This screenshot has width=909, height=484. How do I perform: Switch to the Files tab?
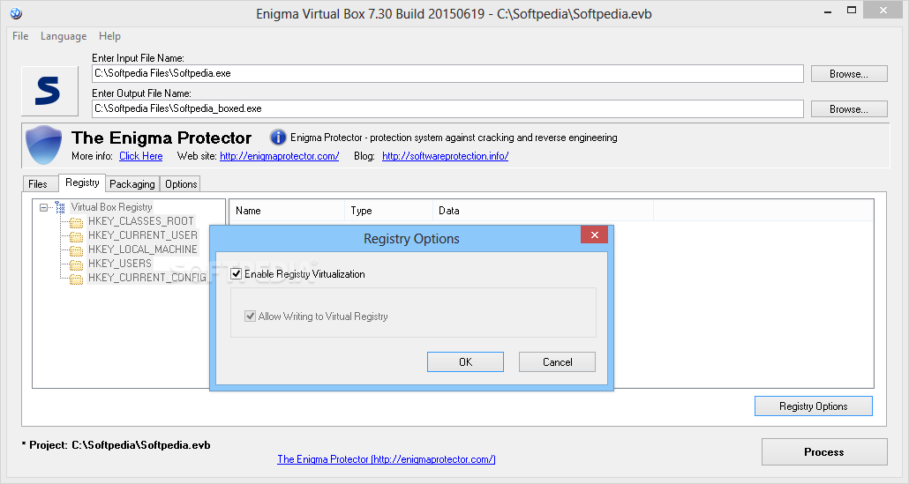coord(40,183)
